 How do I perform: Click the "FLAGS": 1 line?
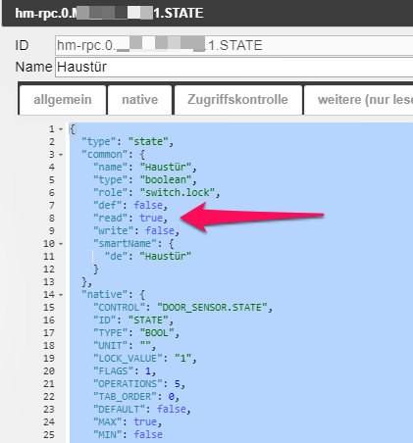pyautogui.click(x=125, y=371)
